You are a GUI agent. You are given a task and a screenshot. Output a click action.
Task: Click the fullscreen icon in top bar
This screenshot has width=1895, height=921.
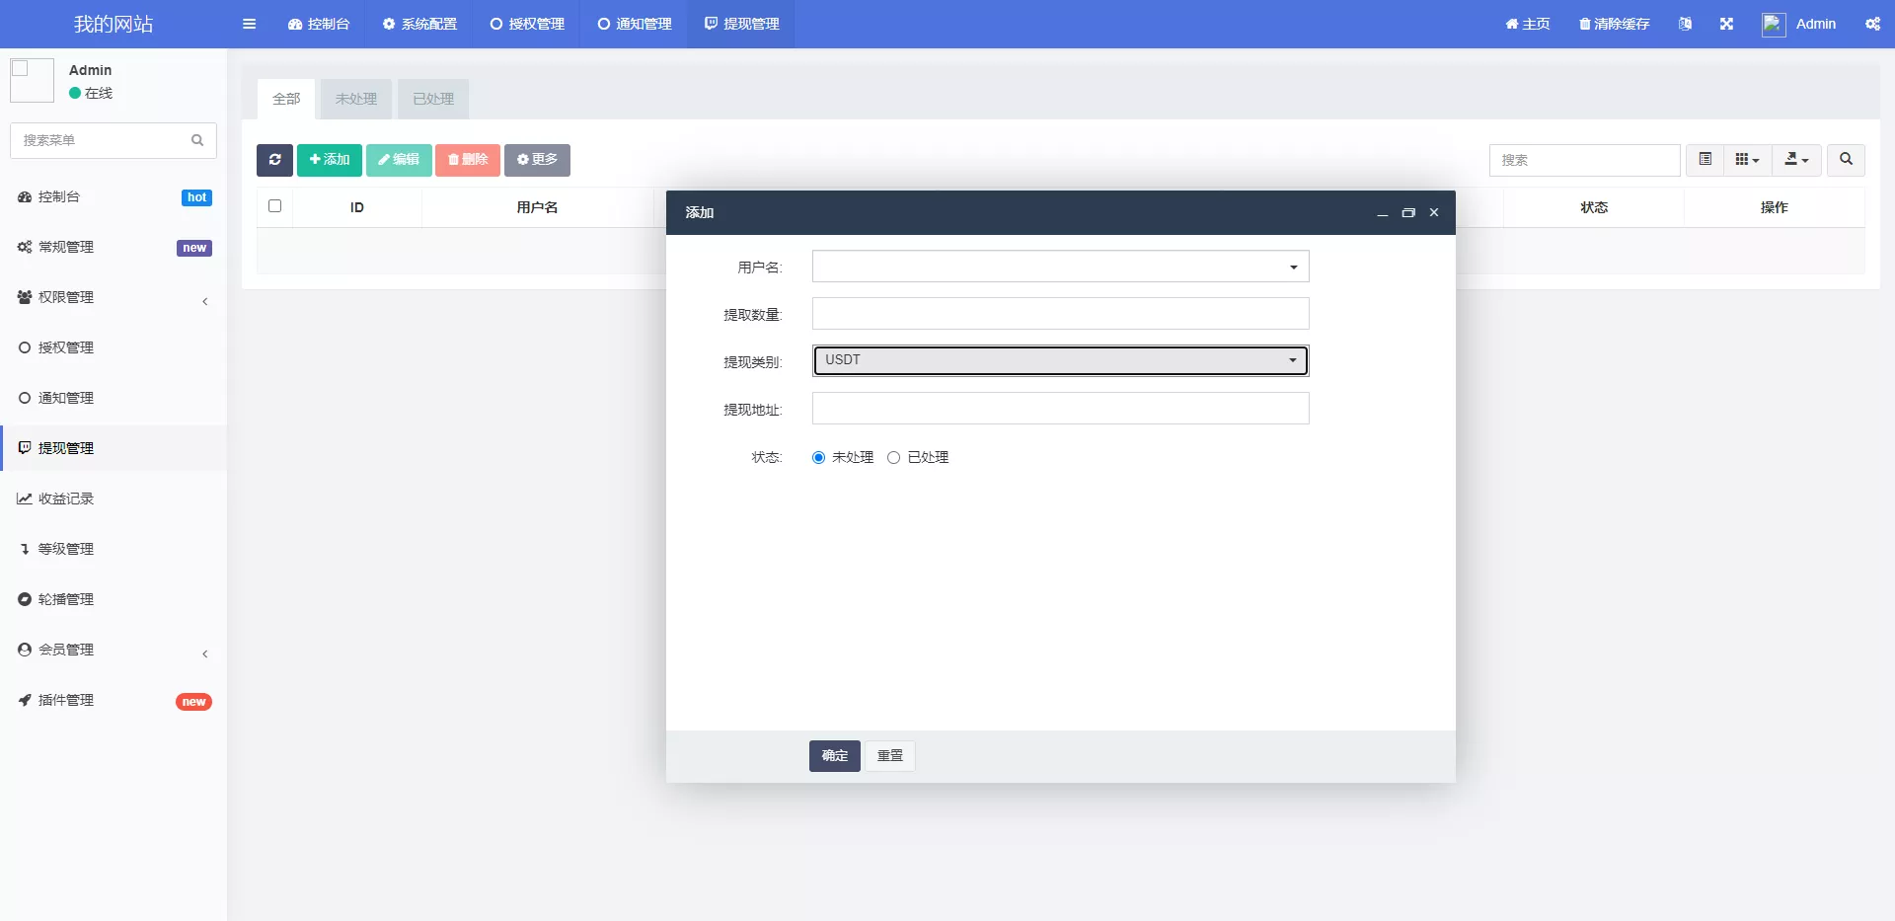click(x=1726, y=24)
